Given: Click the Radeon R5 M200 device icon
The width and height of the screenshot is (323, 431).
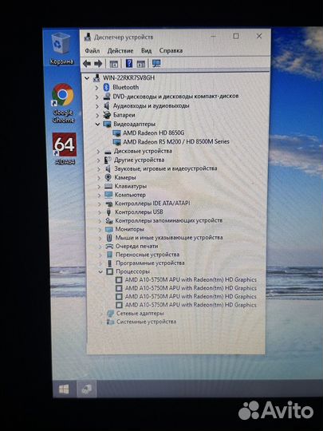Looking at the screenshot, I should click(117, 142).
